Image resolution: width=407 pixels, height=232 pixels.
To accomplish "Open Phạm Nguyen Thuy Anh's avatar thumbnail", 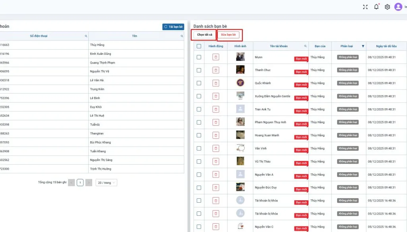I will coord(240,122).
